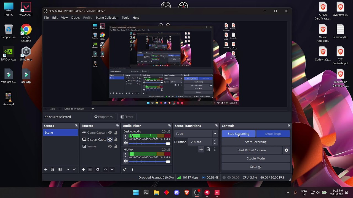Open scene filters icon in the Scenes dock
This screenshot has width=353, height=198.
point(60,169)
